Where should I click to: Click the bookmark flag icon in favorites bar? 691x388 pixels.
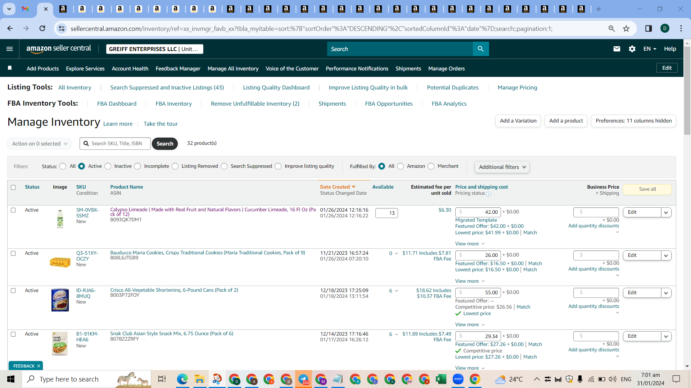[x=10, y=68]
